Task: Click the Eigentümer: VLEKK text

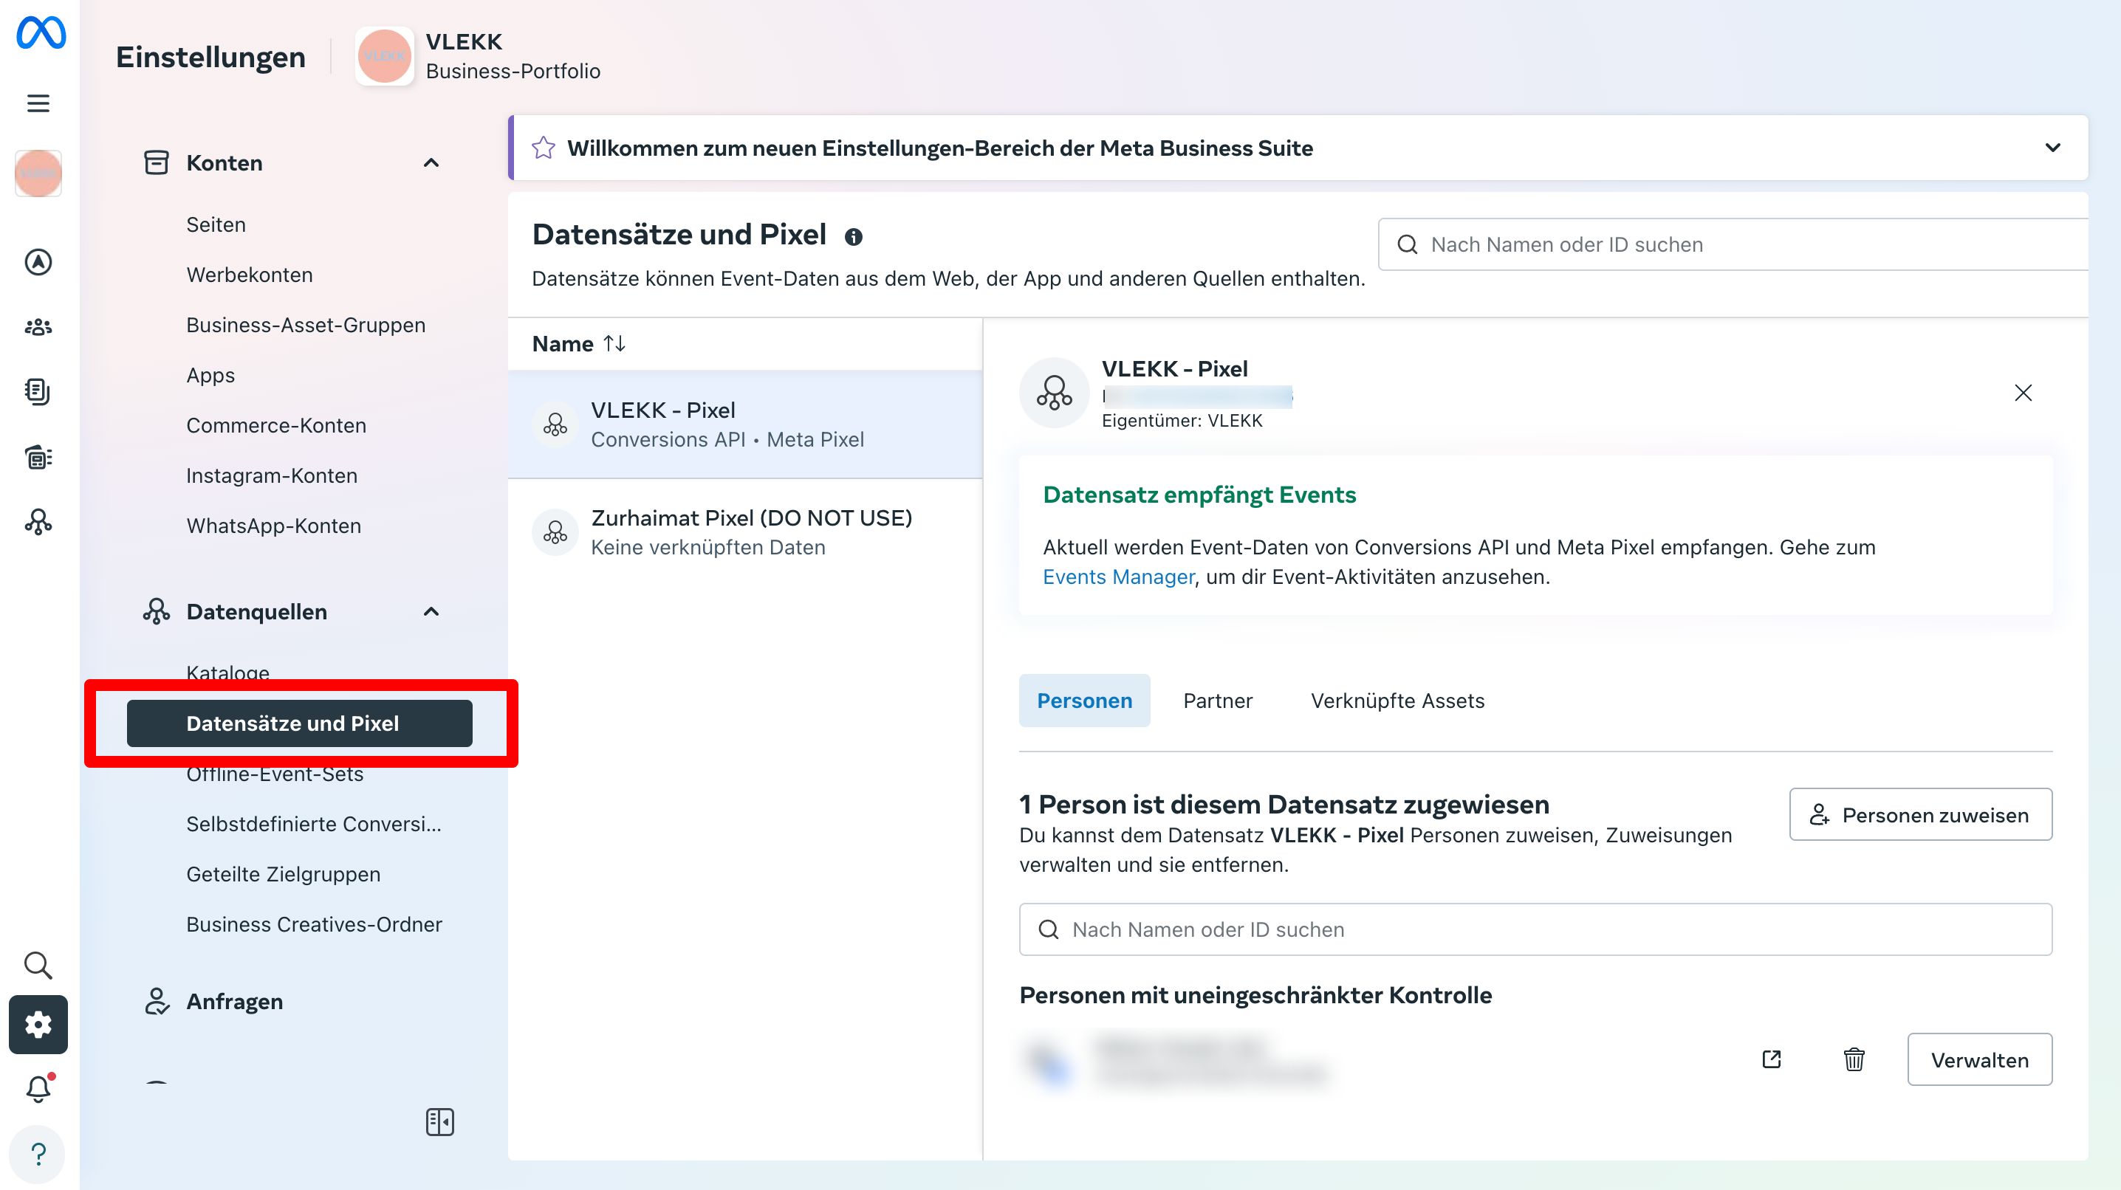Action: click(x=1182, y=421)
